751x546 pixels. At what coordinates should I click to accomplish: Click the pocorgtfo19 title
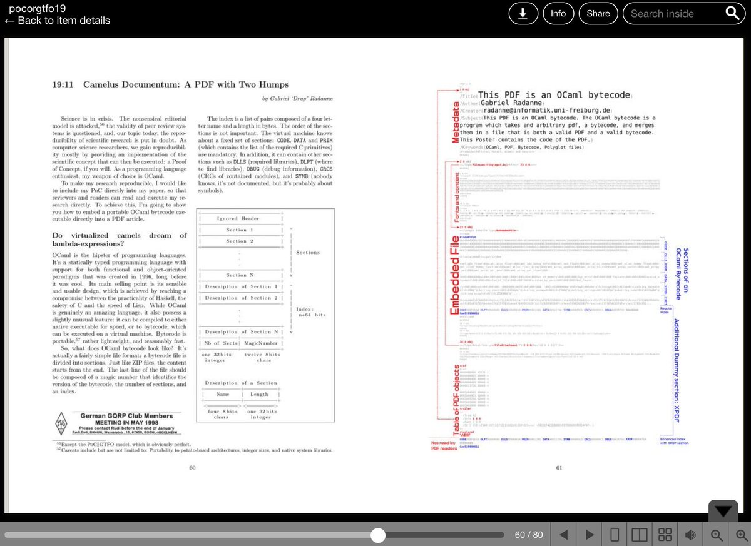pyautogui.click(x=38, y=8)
